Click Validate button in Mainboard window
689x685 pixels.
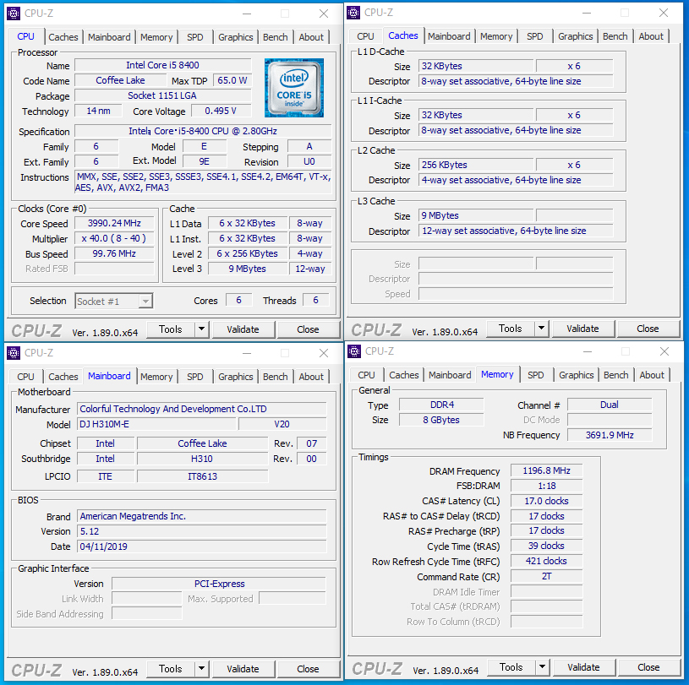[243, 669]
